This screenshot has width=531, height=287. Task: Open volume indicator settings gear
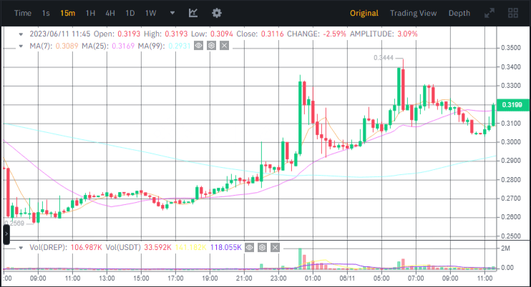[x=262, y=248]
